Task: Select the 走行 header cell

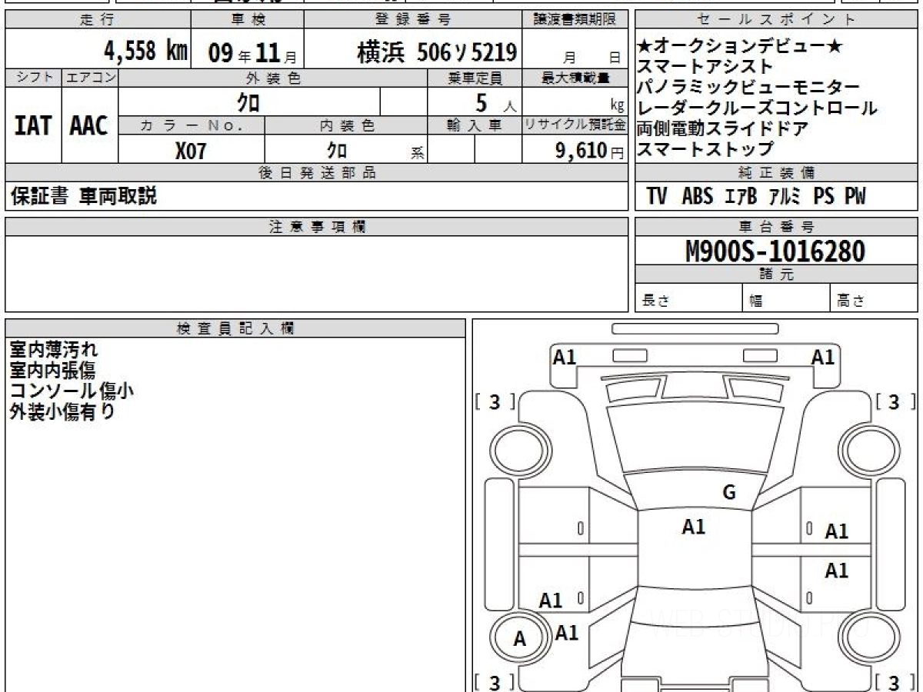Action: coord(97,20)
